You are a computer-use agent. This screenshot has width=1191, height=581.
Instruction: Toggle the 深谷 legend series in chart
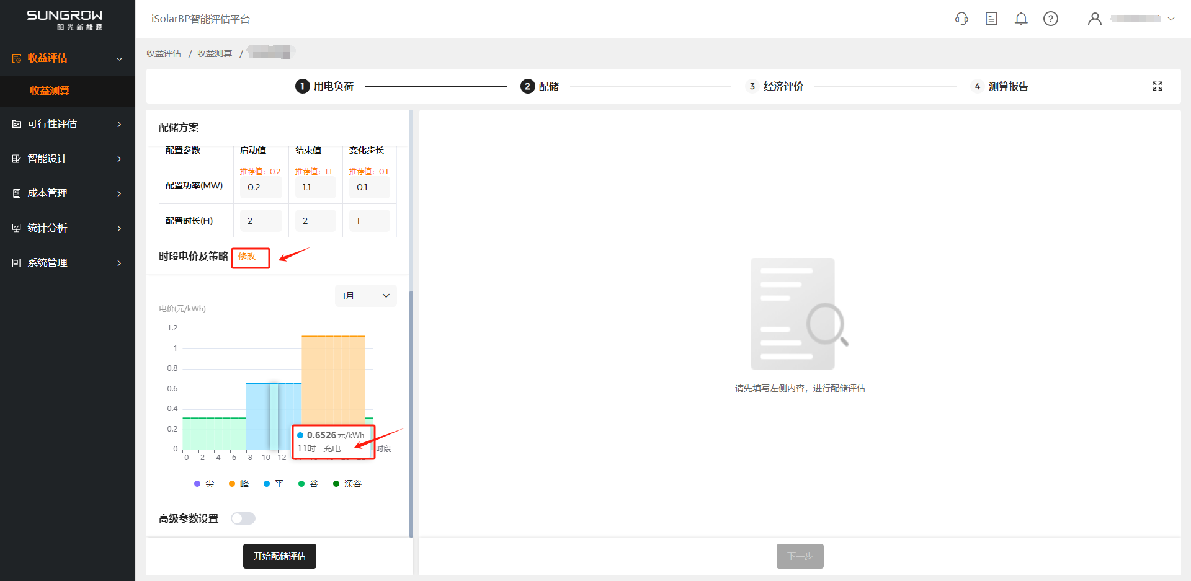[x=347, y=484]
